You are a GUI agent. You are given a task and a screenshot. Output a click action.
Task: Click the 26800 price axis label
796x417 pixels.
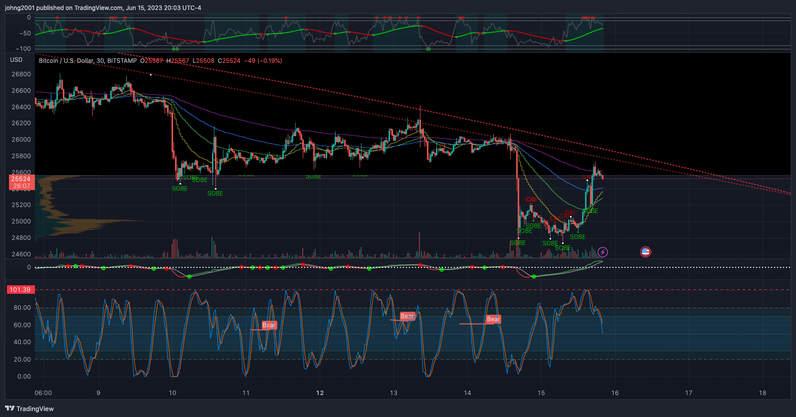click(21, 74)
